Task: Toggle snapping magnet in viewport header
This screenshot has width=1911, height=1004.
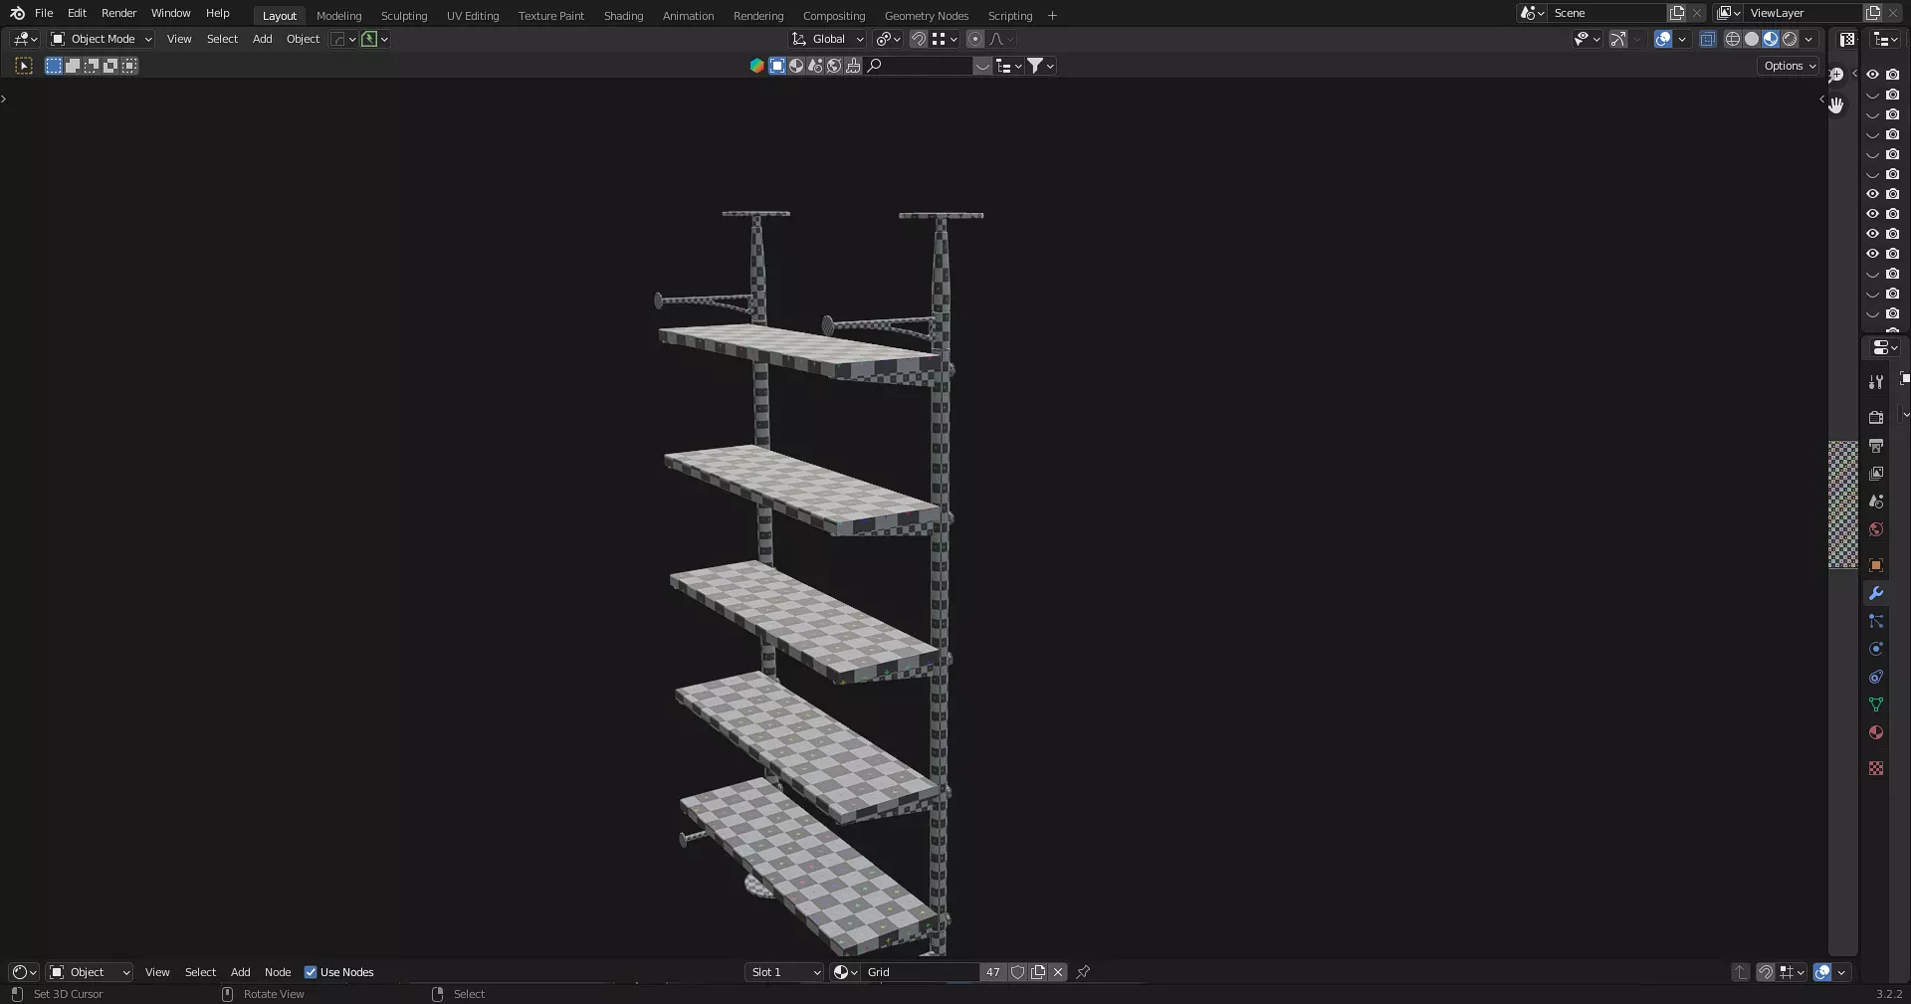Action: [919, 39]
